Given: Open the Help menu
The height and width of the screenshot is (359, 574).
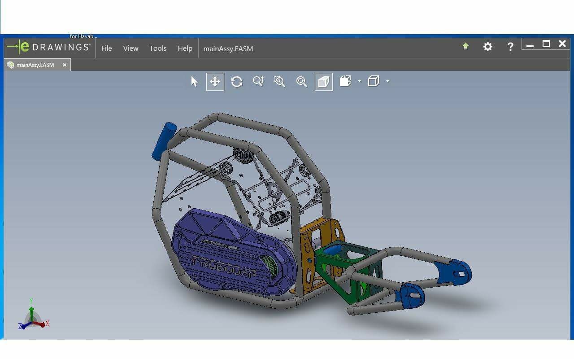Looking at the screenshot, I should click(185, 48).
